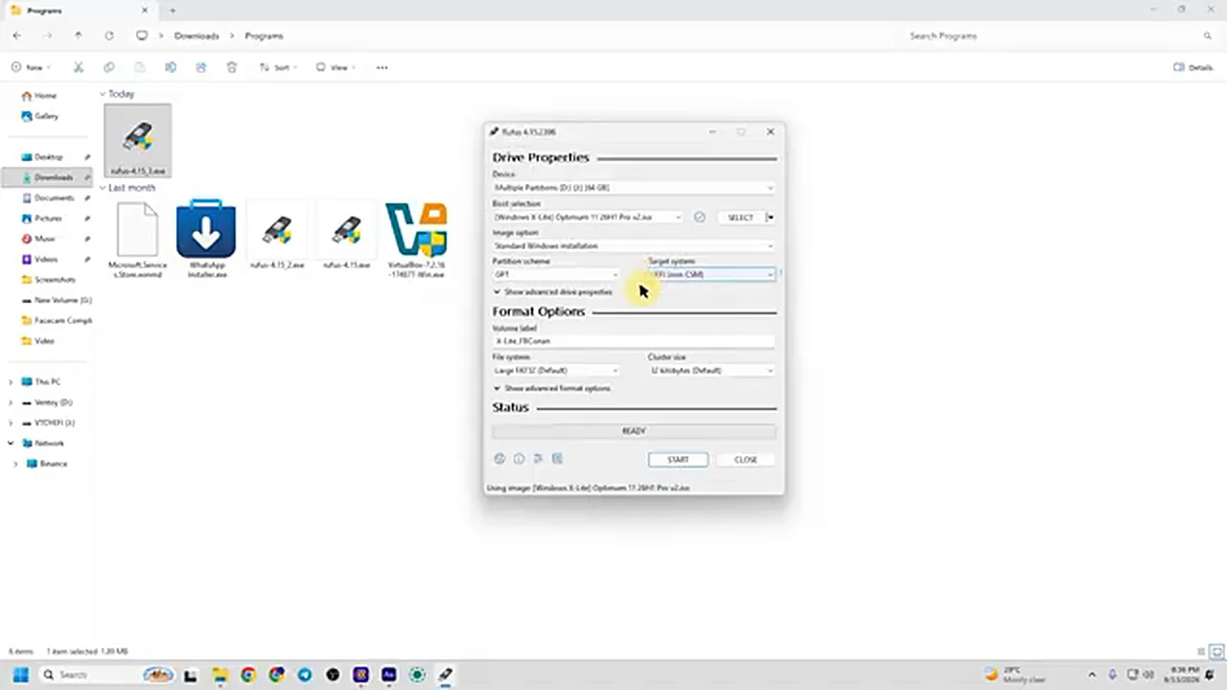1227x690 pixels.
Task: Expand the Network tree node
Action: [x=11, y=444]
